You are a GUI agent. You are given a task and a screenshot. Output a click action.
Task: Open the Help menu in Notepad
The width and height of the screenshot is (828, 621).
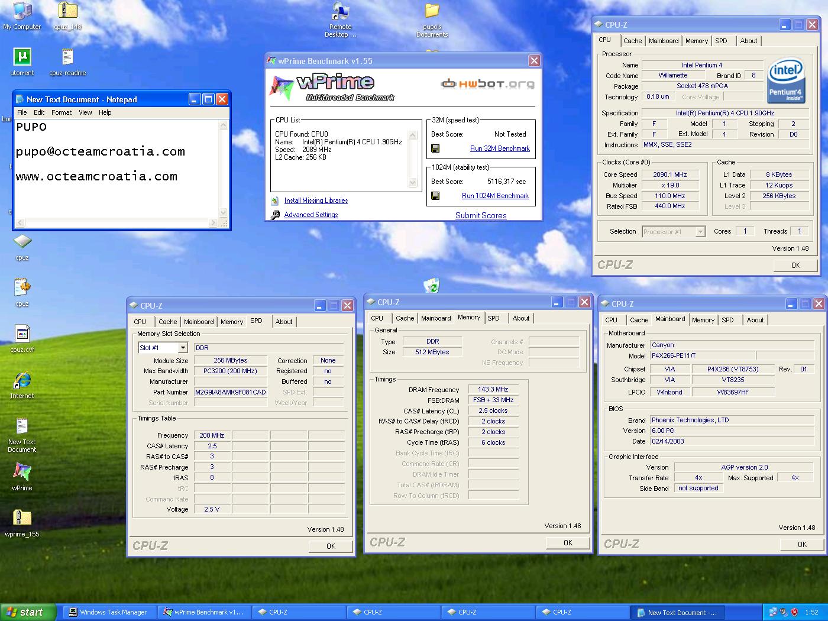[x=105, y=112]
